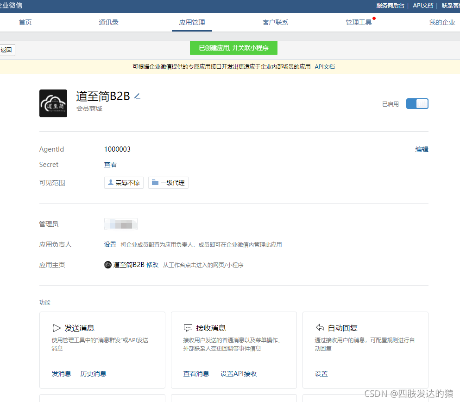Viewport: 460px width, 402px height.
Task: Click the 发消息 link
Action: point(61,374)
